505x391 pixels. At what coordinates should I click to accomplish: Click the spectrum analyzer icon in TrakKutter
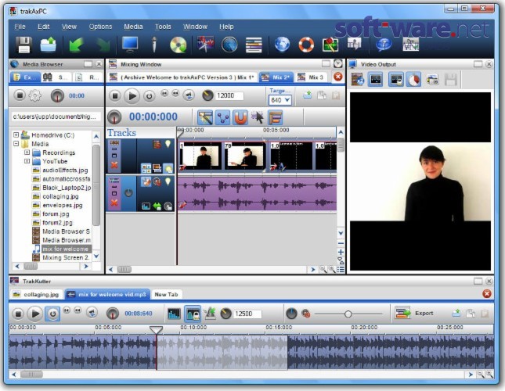pos(175,314)
